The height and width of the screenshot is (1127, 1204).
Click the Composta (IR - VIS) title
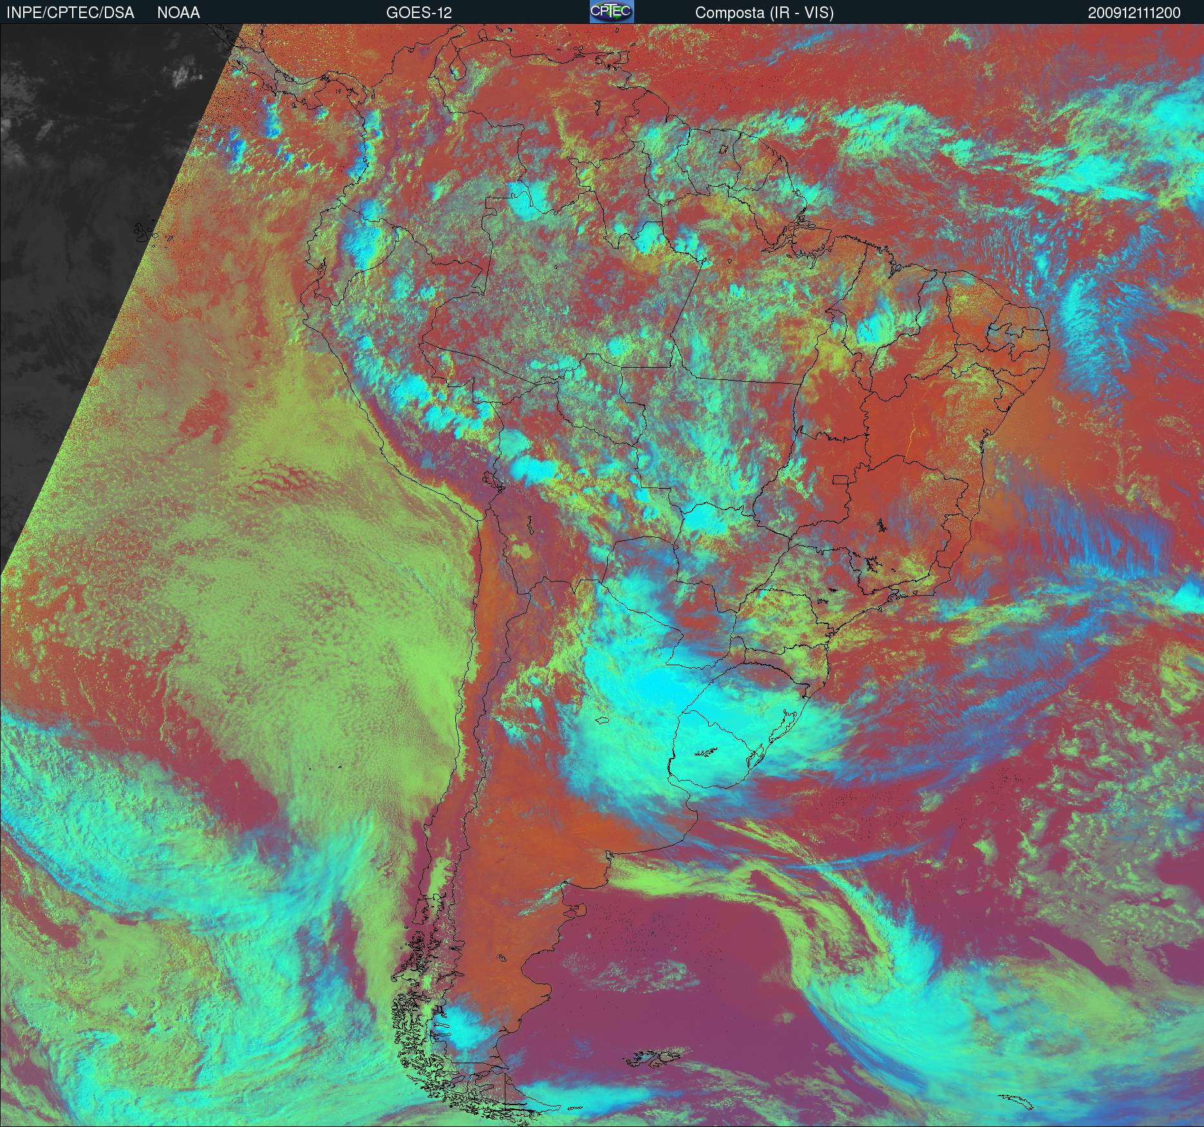[x=764, y=13]
